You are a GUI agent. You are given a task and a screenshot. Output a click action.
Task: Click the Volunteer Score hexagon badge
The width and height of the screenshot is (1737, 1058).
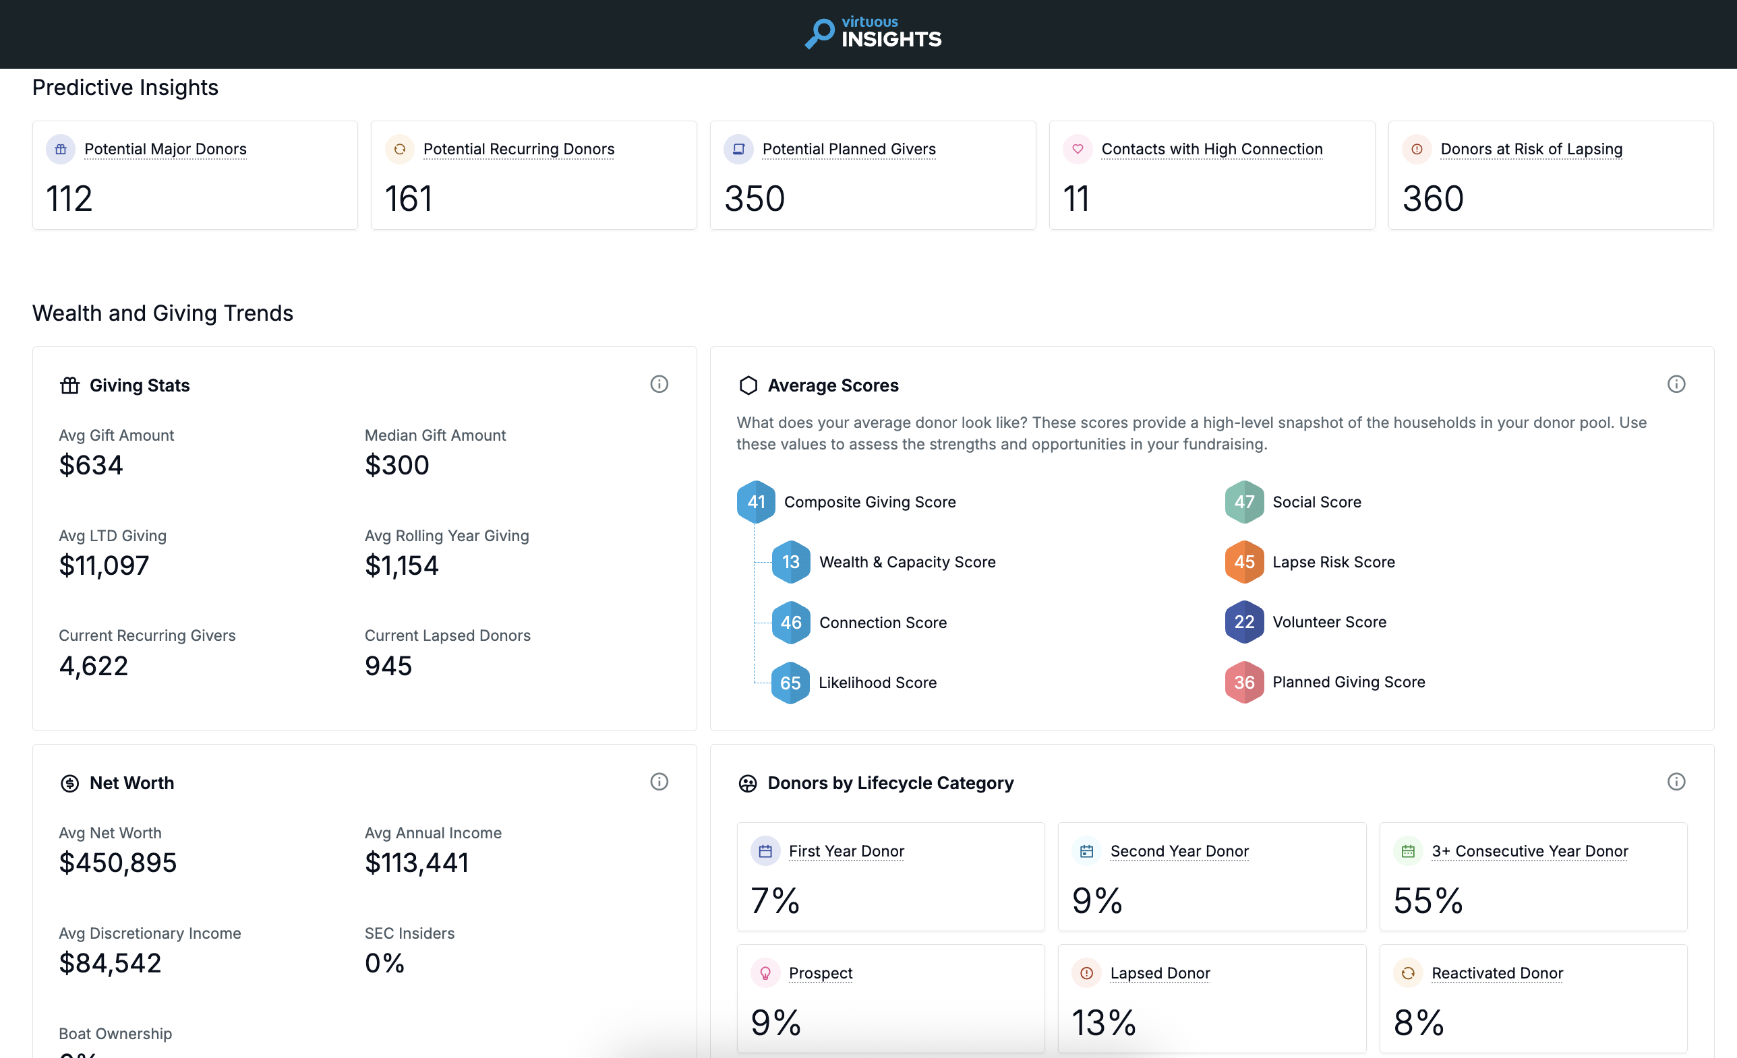click(x=1244, y=622)
